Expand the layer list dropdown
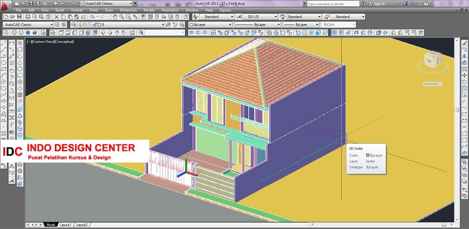The height and width of the screenshot is (229, 469). pyautogui.click(x=163, y=25)
